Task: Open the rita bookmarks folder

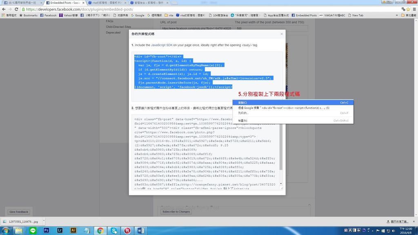Action: pyautogui.click(x=169, y=16)
